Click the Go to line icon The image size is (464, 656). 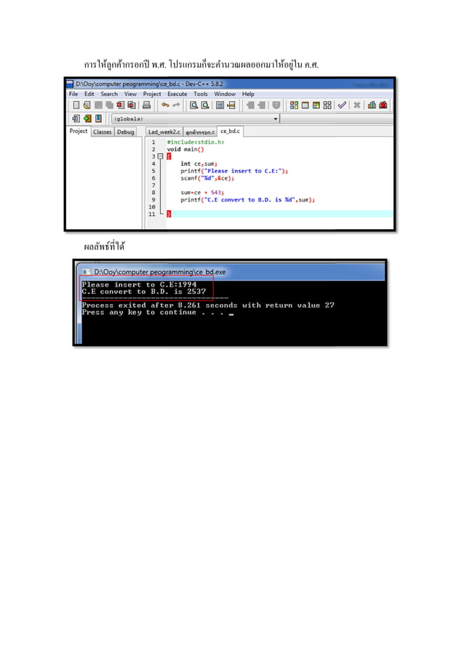(x=231, y=105)
